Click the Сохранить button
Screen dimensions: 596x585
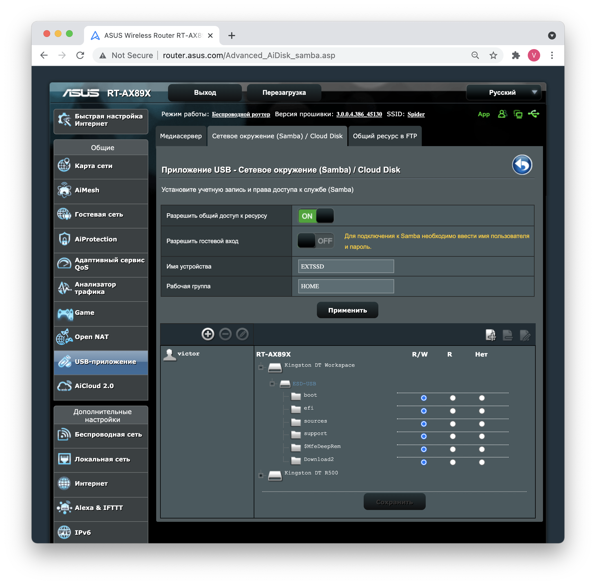[x=394, y=502]
